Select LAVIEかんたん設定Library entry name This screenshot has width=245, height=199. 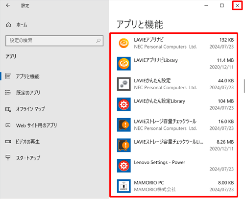(x=160, y=101)
